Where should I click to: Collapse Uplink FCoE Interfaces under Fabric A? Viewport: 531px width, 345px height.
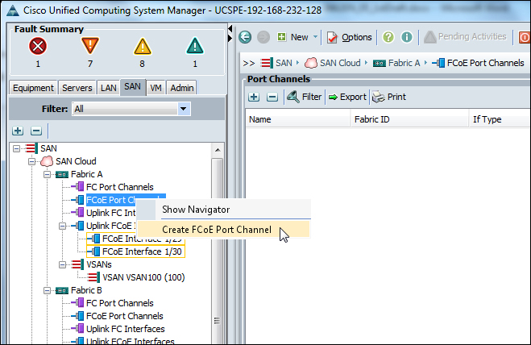pos(62,226)
